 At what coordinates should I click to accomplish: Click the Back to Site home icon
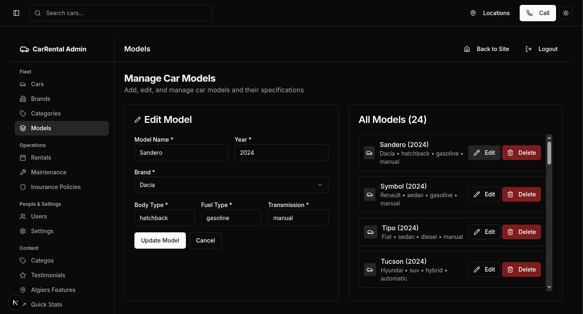pyautogui.click(x=467, y=49)
